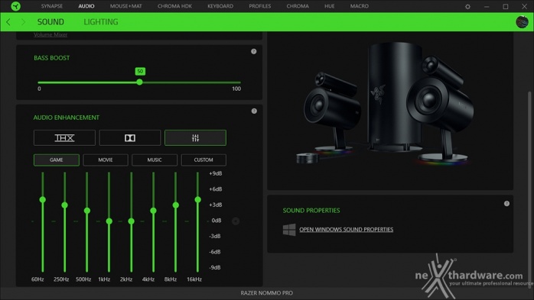Enable THX audio enhancement mode

[64, 137]
